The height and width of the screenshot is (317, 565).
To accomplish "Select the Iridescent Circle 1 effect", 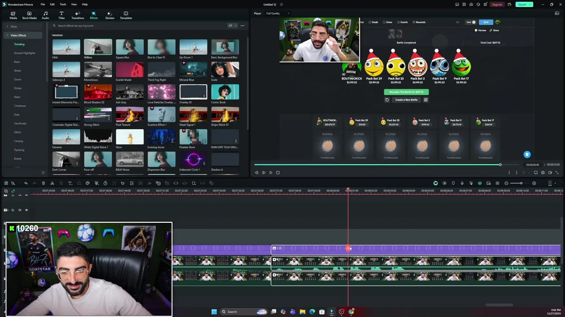I will click(x=193, y=159).
